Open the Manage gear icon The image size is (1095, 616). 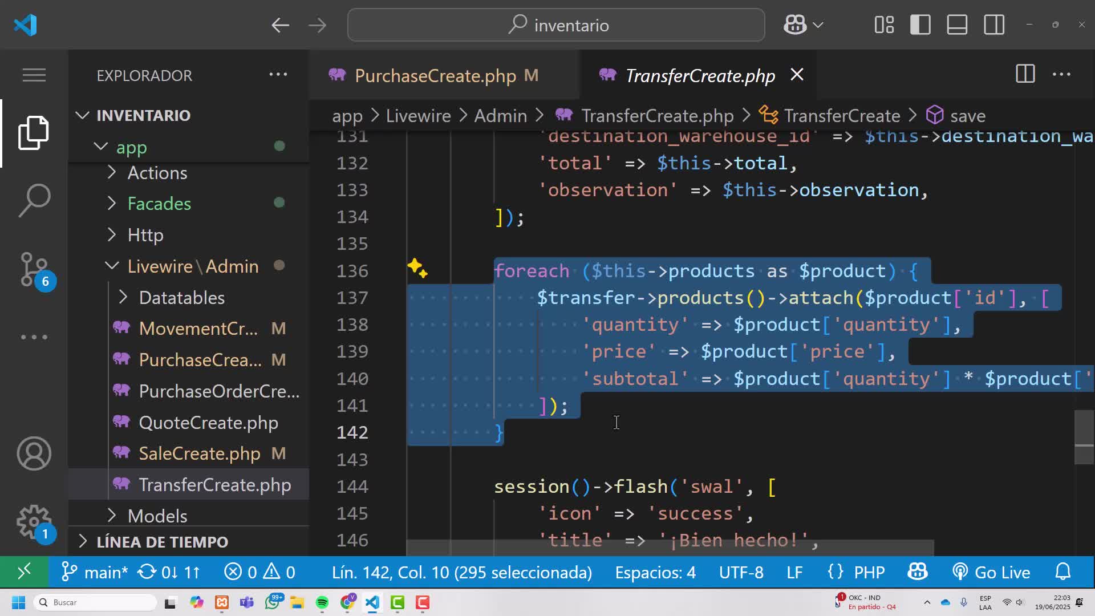click(x=34, y=522)
